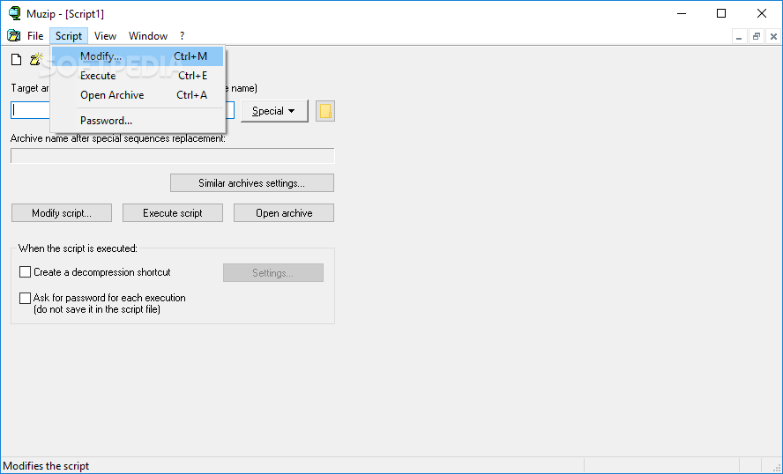Open the Special dropdown button
The width and height of the screenshot is (783, 474).
(274, 111)
